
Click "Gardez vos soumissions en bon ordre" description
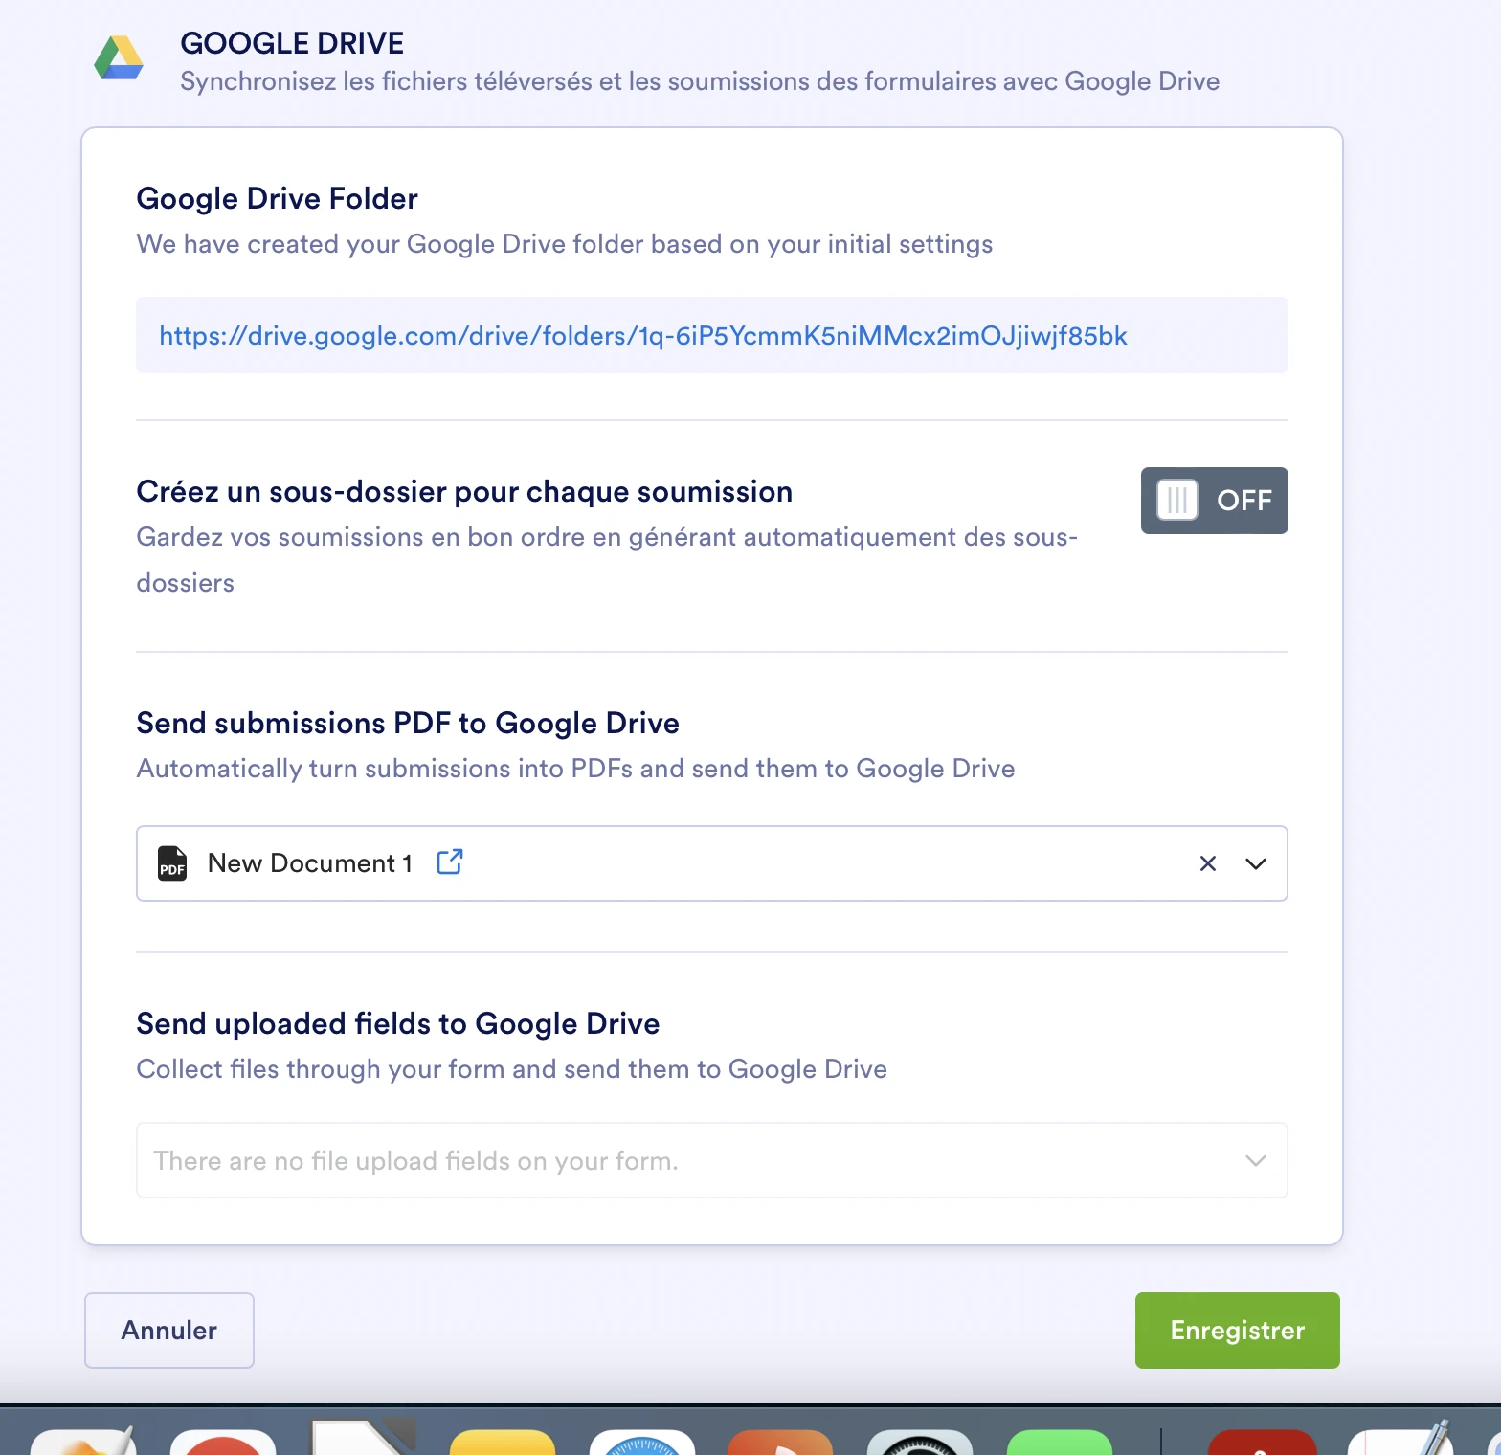[x=607, y=560]
